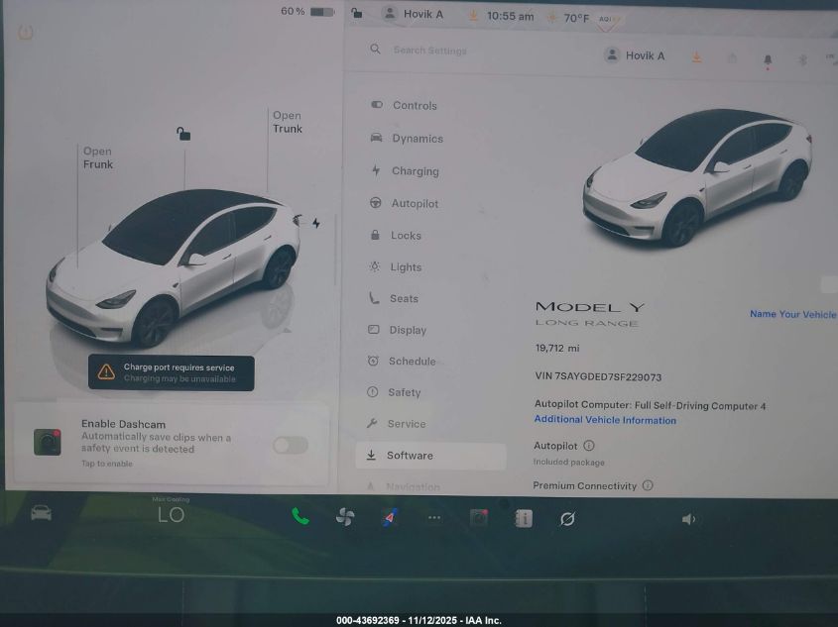Tap the Bluetooth icon in Settings header
Image resolution: width=838 pixels, height=627 pixels.
[801, 56]
